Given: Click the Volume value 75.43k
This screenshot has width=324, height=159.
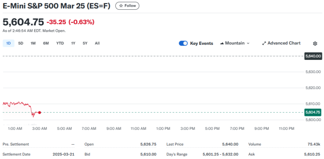Looking at the screenshot, I should [x=314, y=144].
